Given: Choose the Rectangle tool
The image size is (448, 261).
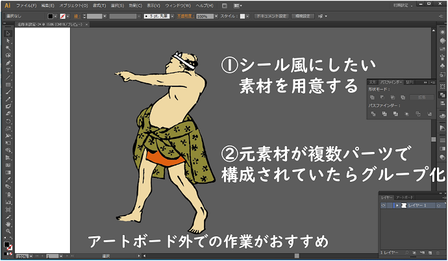Looking at the screenshot, I should (x=8, y=85).
